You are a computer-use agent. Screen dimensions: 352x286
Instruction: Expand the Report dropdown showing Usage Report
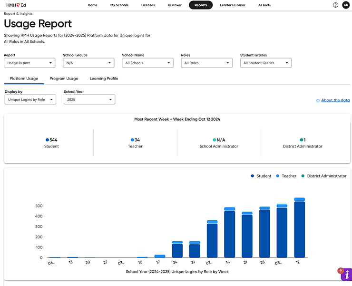[x=29, y=63]
